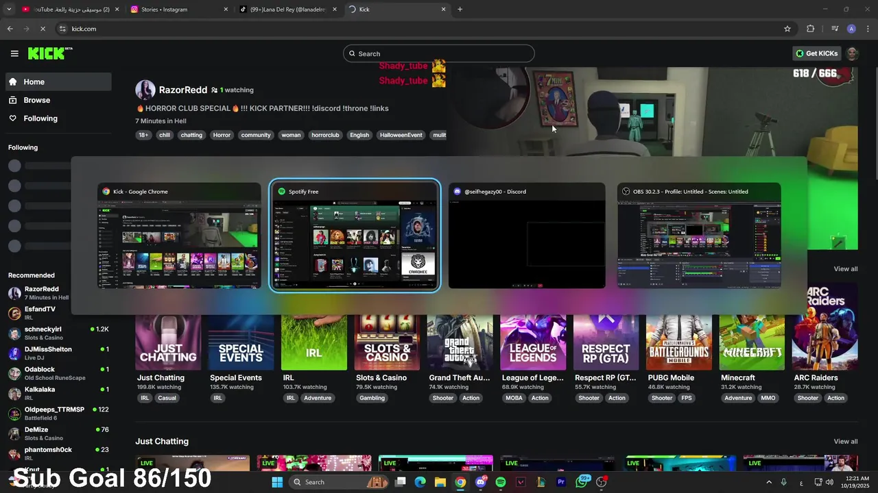Open the Chrome three-dot menu
The image size is (878, 493).
click(868, 29)
